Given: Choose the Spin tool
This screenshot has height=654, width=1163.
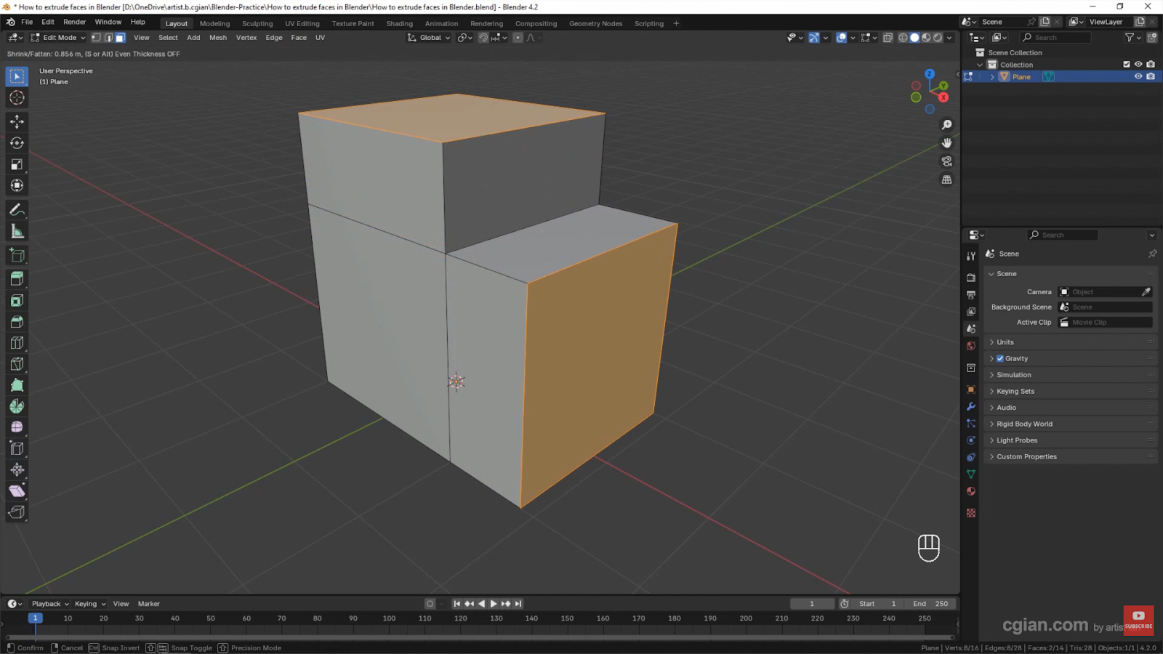Looking at the screenshot, I should point(17,406).
